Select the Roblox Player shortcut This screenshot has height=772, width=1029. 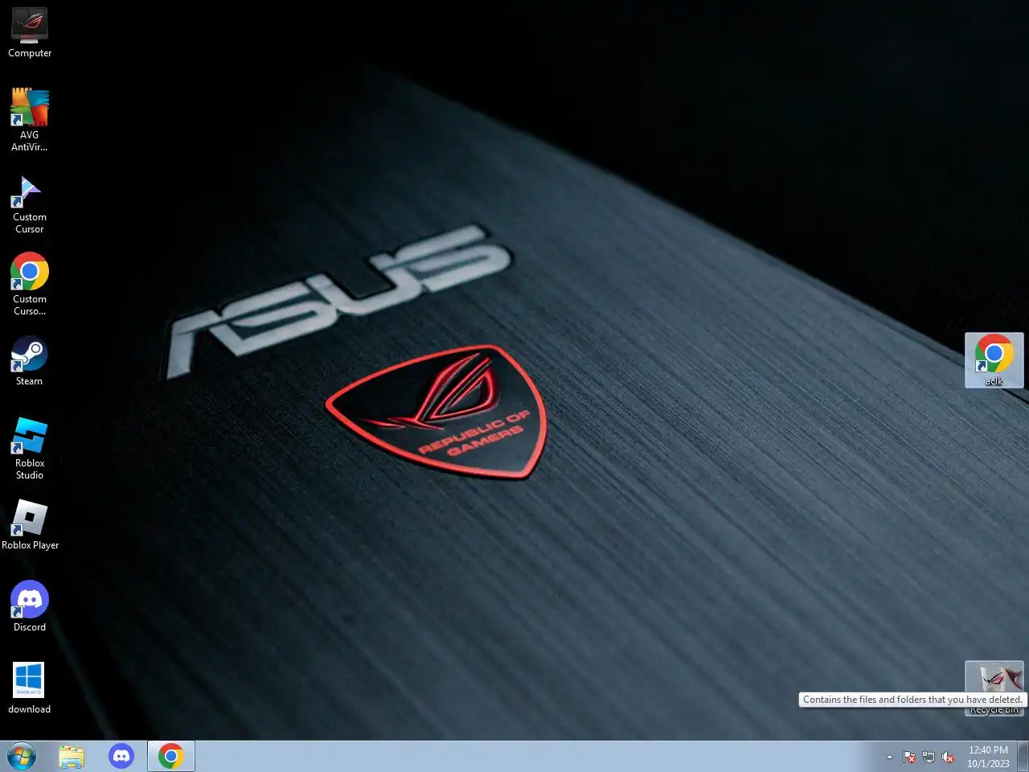click(30, 525)
